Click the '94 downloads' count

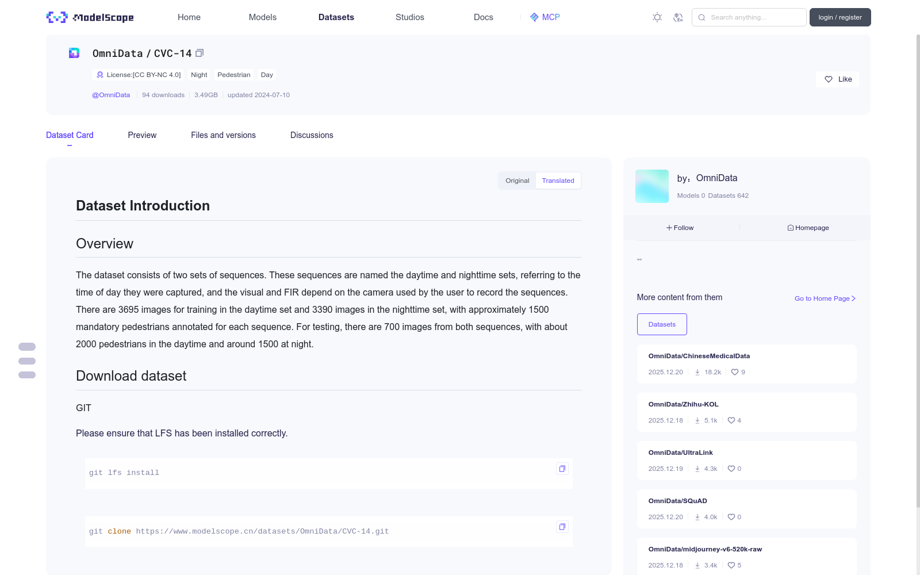163,95
